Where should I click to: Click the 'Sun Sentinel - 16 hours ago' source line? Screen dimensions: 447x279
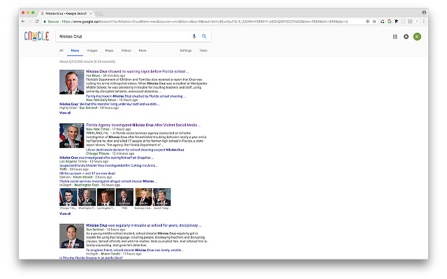(x=105, y=229)
